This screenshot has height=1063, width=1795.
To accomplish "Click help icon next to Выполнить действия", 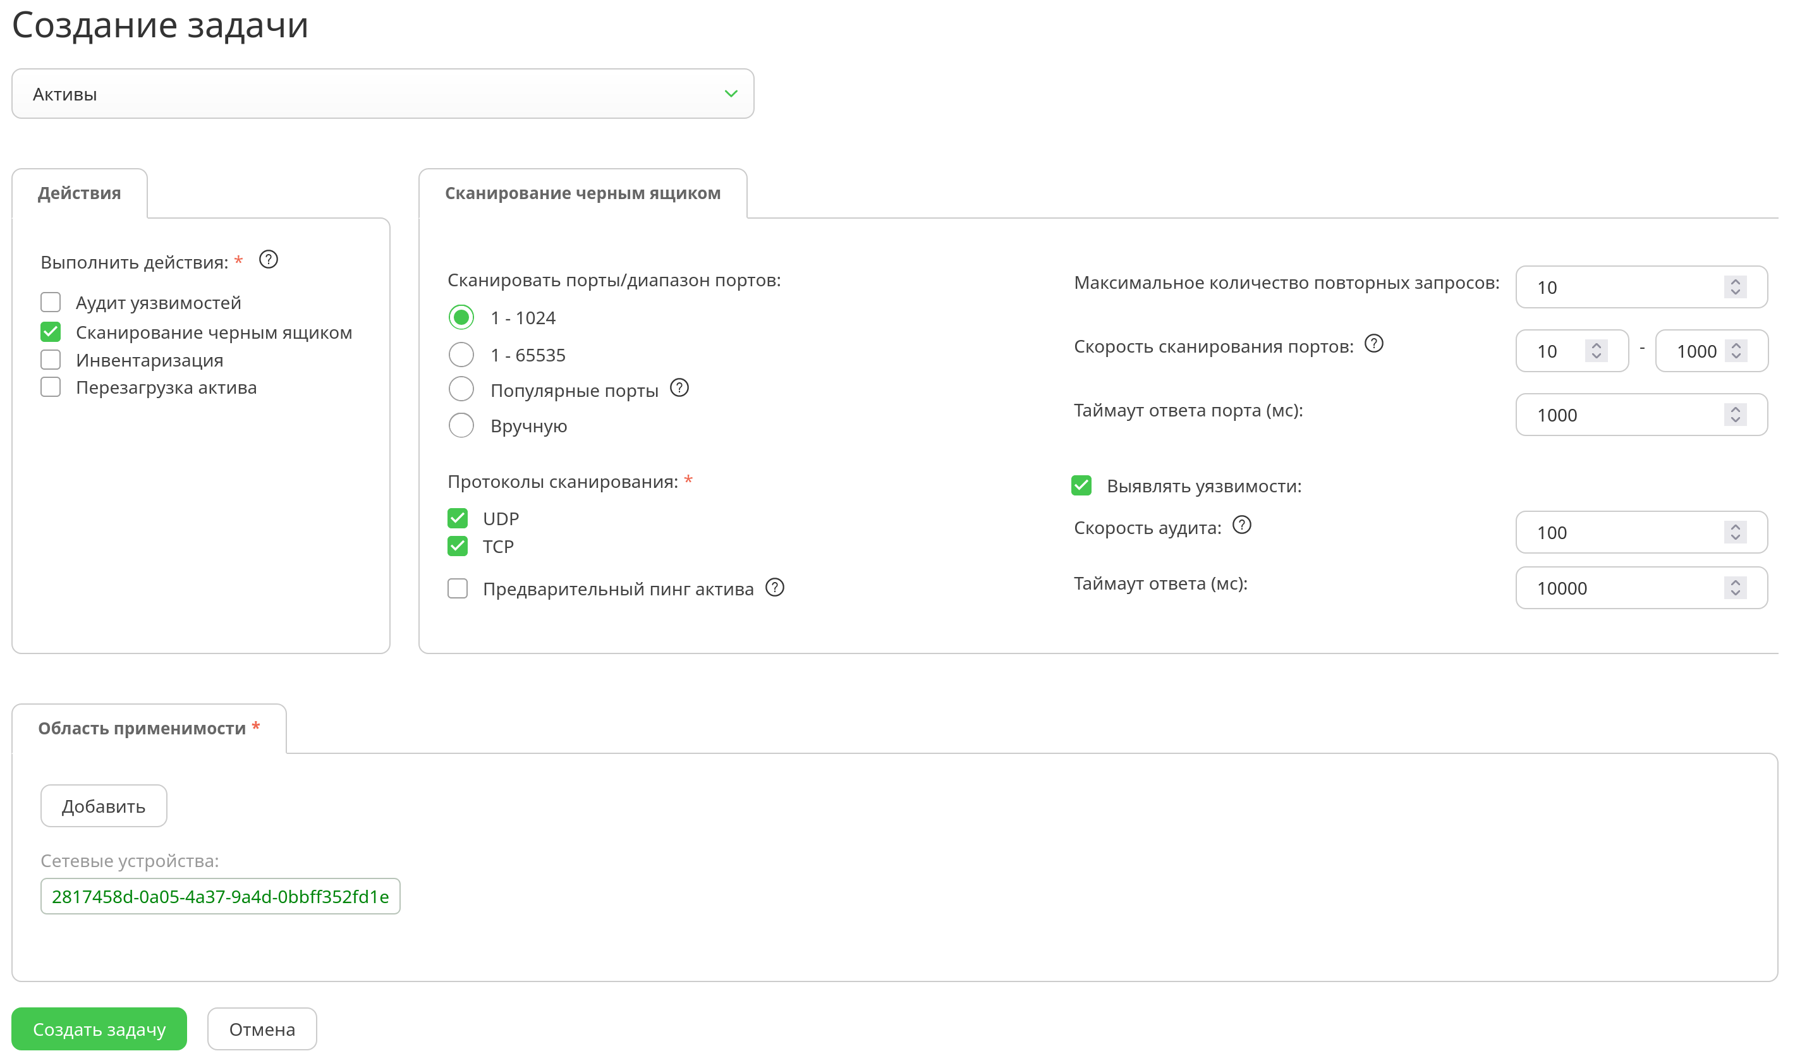I will (x=268, y=259).
